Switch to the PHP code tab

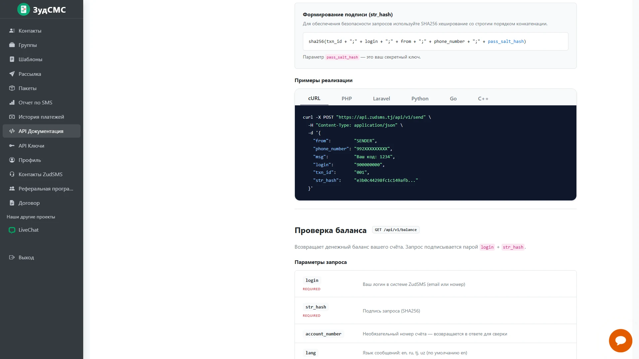pos(346,98)
